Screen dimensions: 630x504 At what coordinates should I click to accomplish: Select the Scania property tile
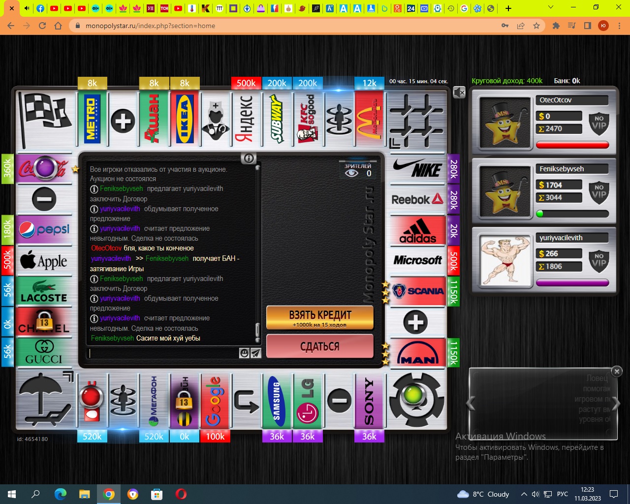click(x=417, y=291)
